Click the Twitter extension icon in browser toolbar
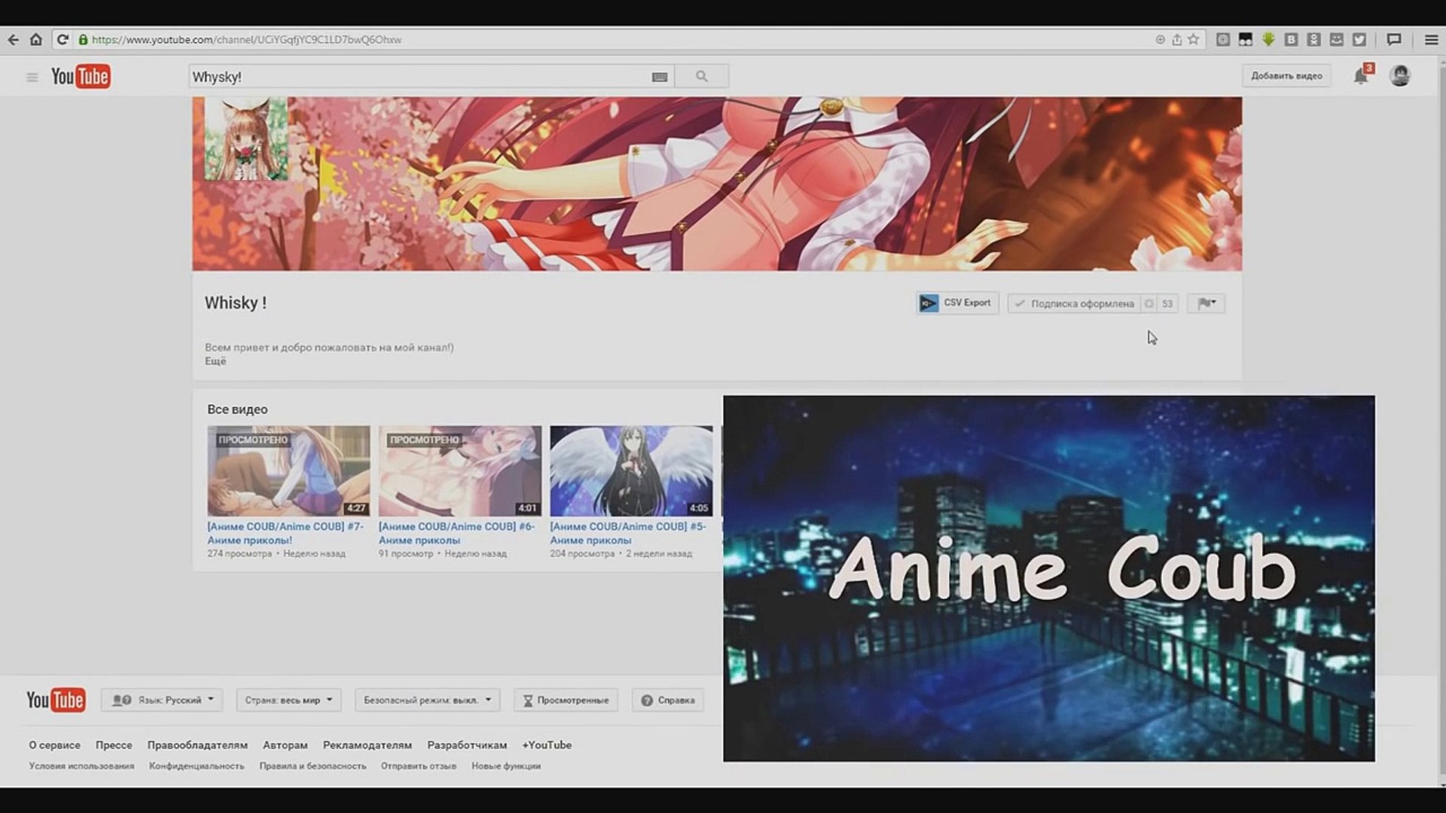The width and height of the screenshot is (1446, 813). [x=1359, y=39]
